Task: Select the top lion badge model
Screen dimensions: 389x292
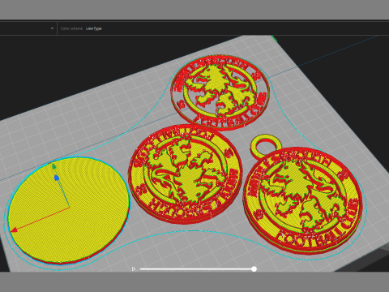Action: (x=220, y=92)
